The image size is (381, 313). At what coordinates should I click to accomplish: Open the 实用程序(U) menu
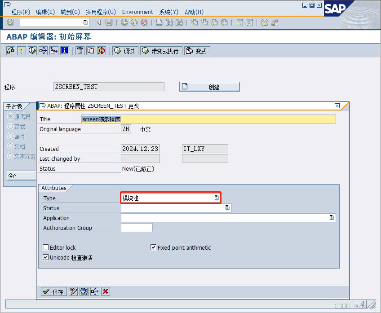coord(101,12)
